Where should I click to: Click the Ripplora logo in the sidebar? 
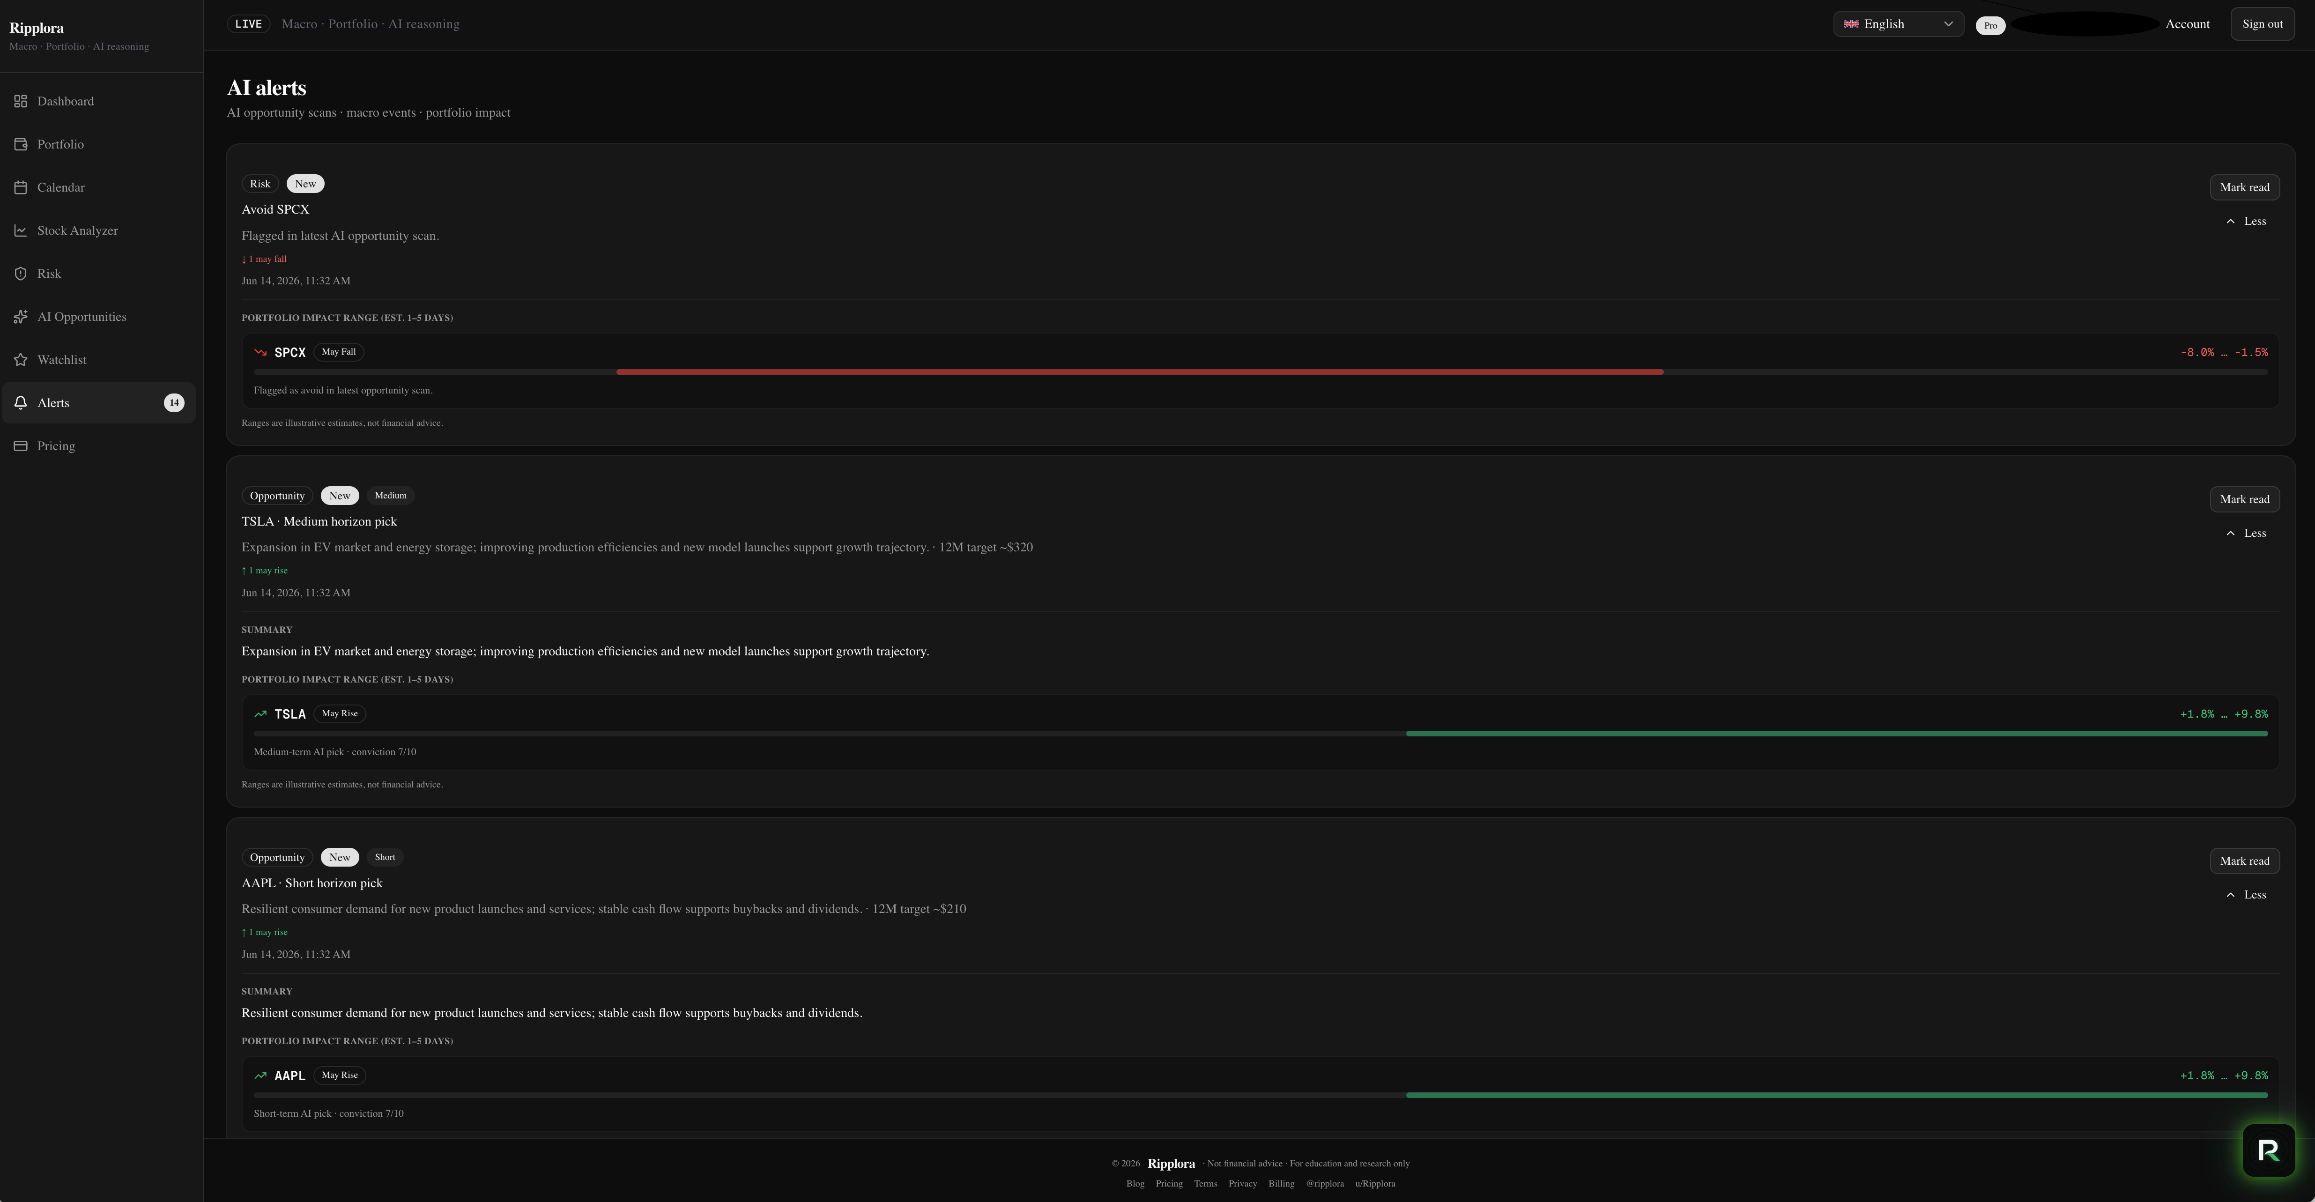pos(37,28)
